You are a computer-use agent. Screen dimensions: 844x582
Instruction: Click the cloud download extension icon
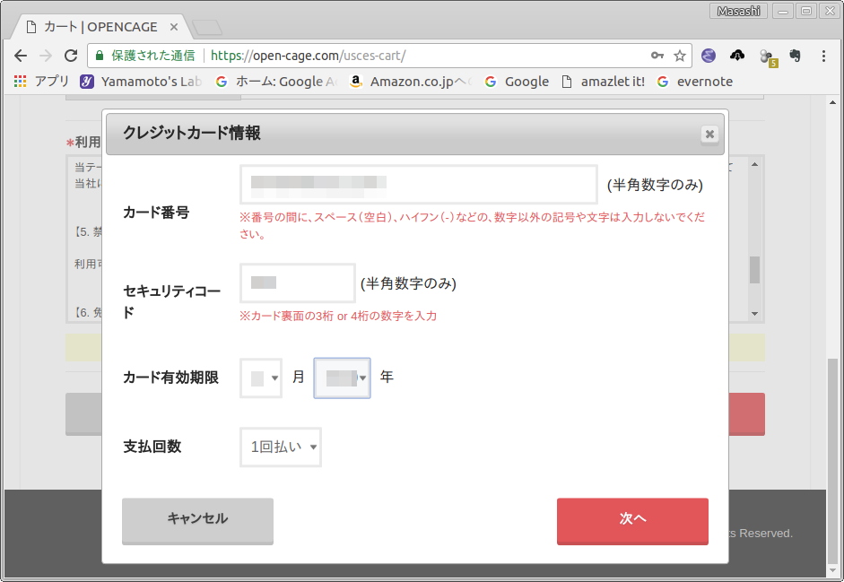737,56
